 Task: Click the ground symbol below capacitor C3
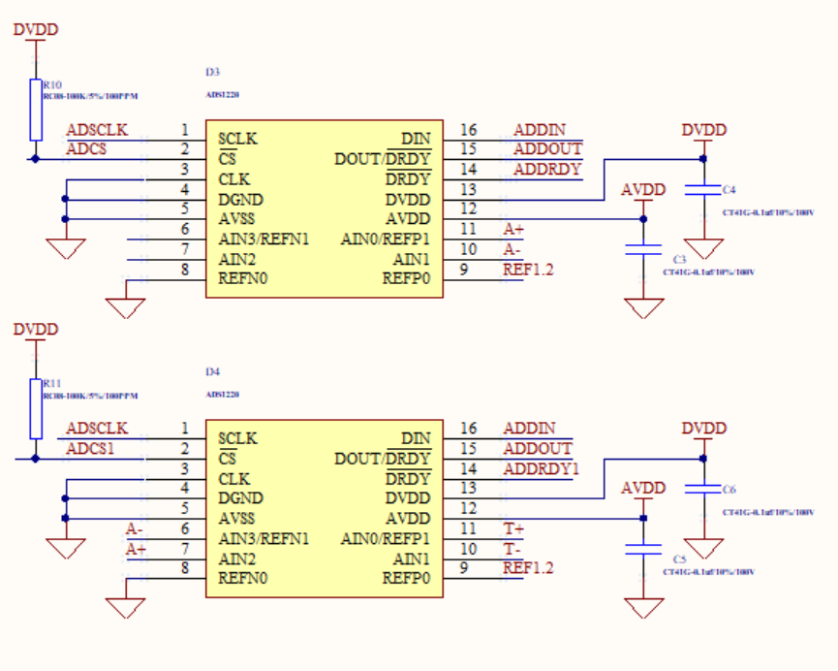pyautogui.click(x=644, y=308)
